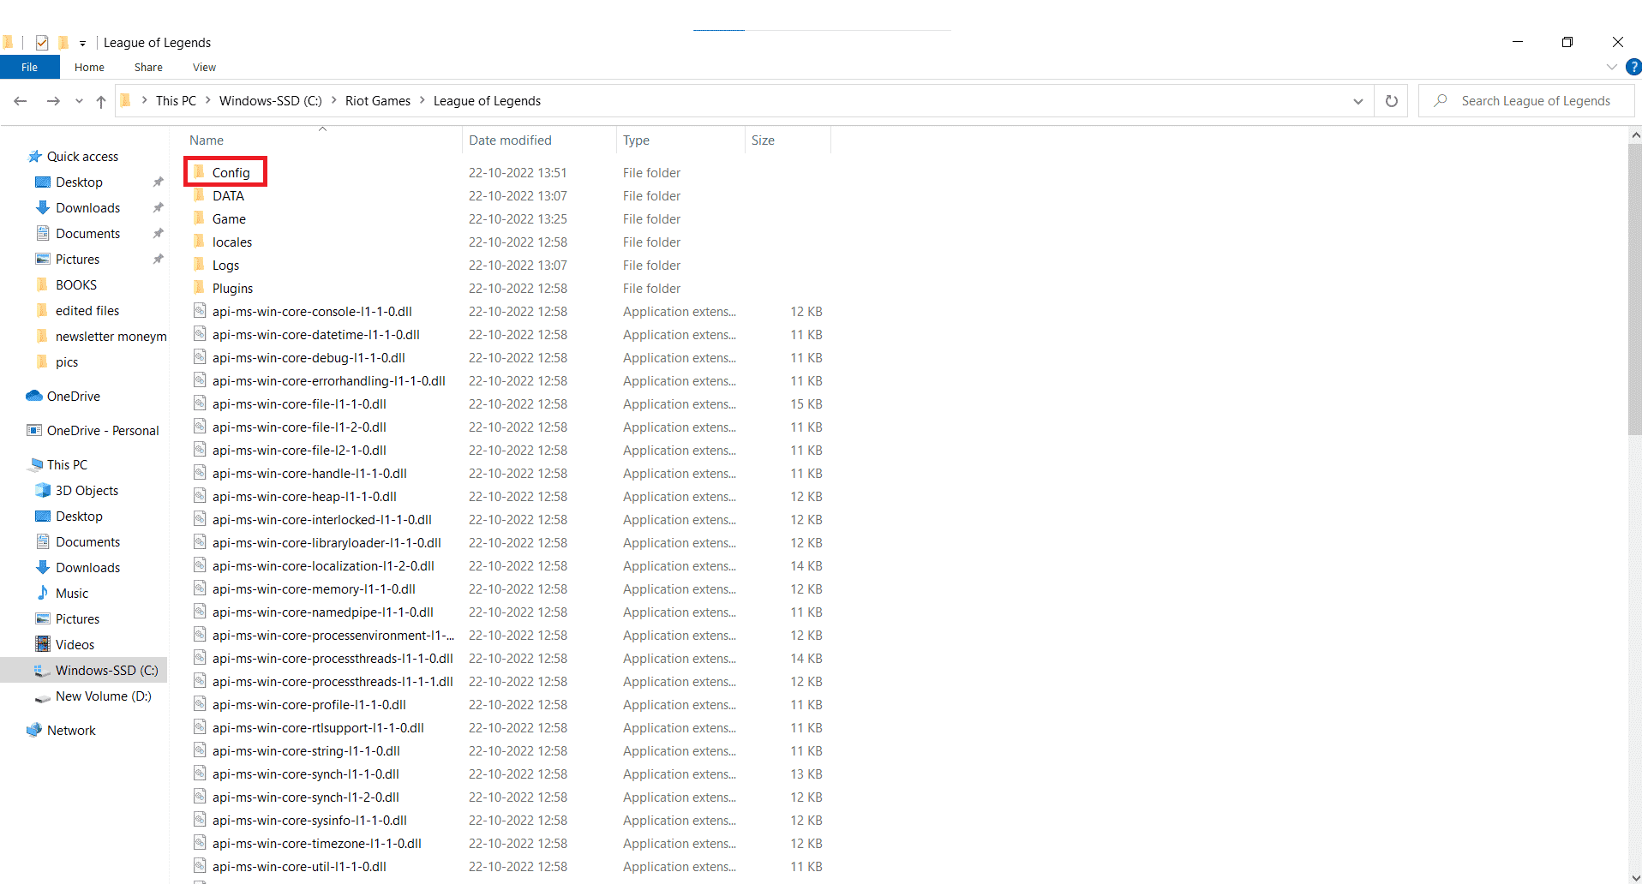This screenshot has height=884, width=1642.
Task: Refresh the League of Legends folder
Action: point(1392,101)
